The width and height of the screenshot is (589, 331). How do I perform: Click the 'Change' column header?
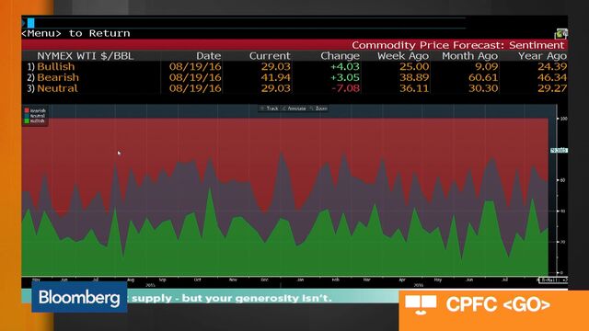(x=340, y=56)
